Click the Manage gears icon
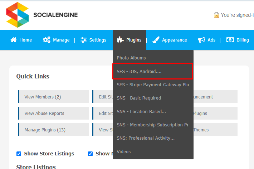 47,40
